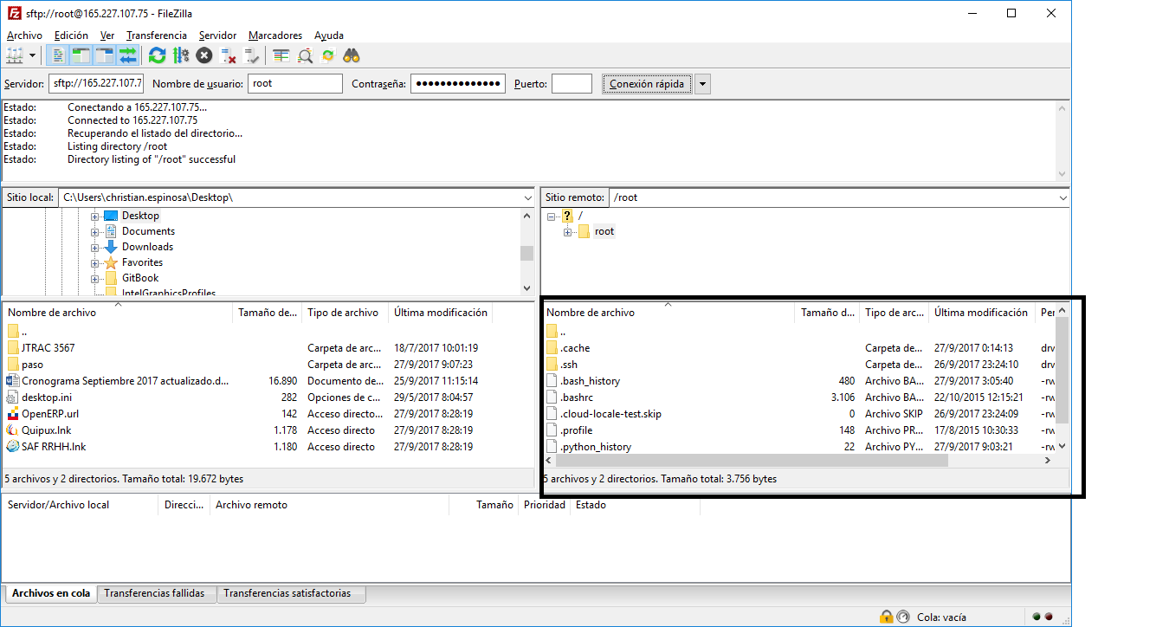Focus the Contraseña password field
The image size is (1169, 627).
[458, 84]
